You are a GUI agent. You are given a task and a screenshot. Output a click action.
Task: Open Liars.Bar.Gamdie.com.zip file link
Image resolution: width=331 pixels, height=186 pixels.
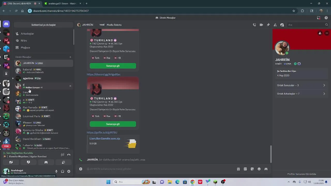click(105, 138)
